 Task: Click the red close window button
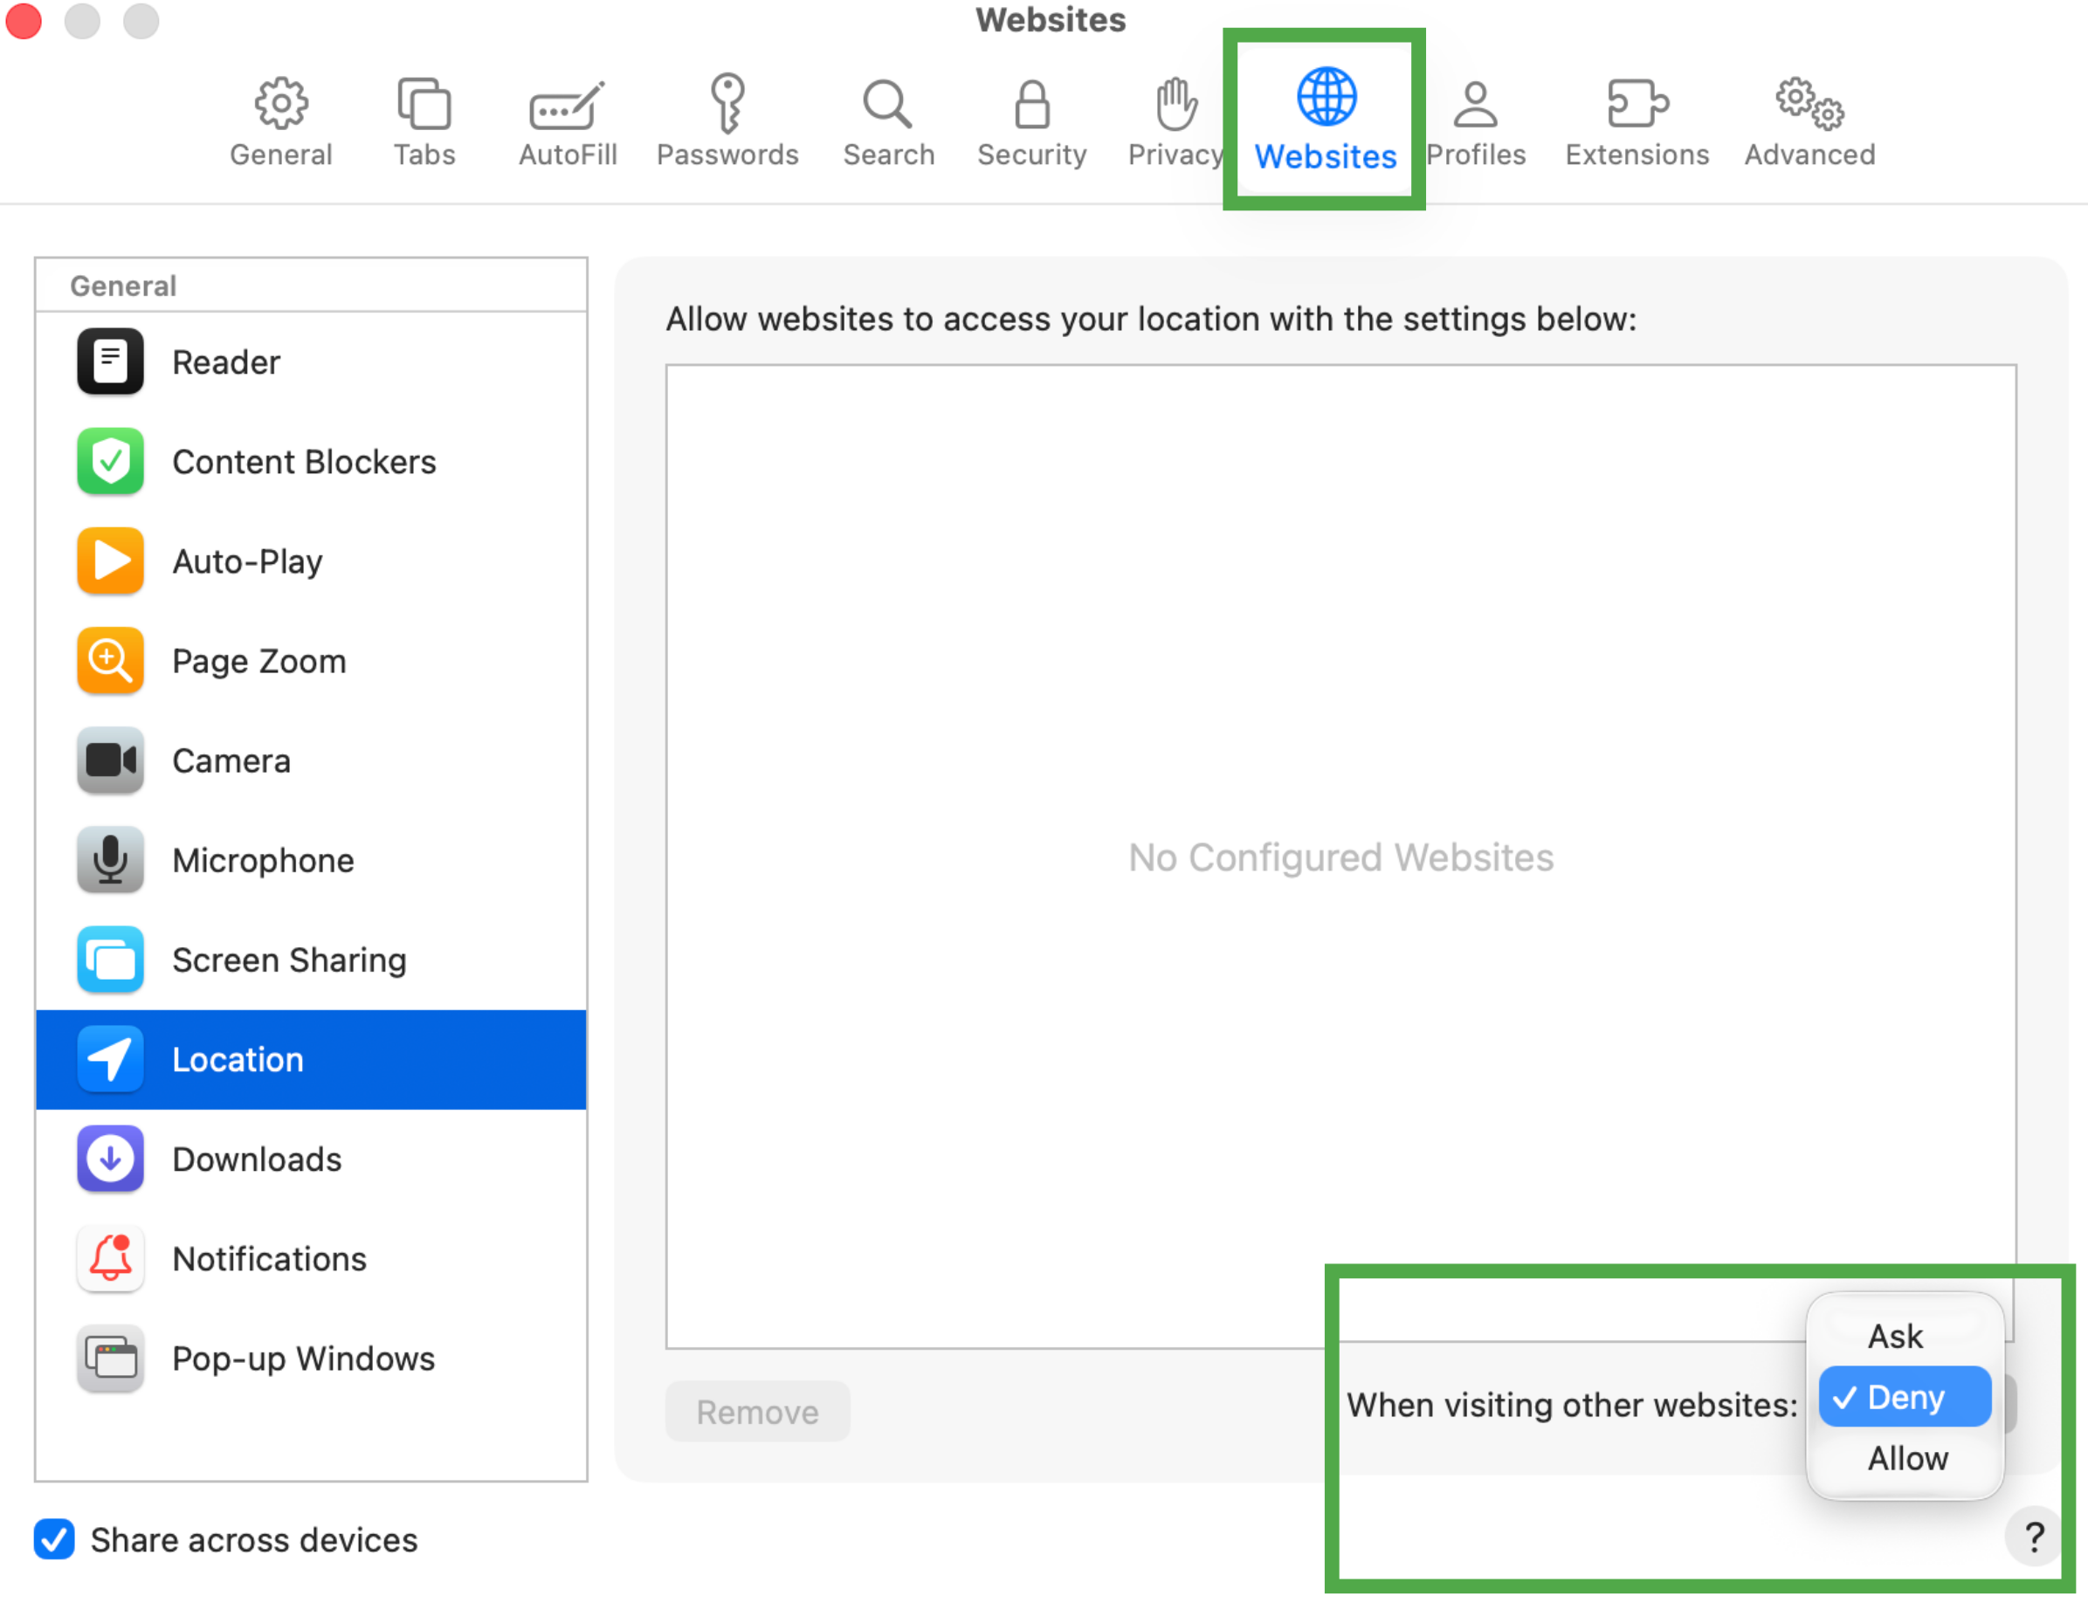(23, 21)
